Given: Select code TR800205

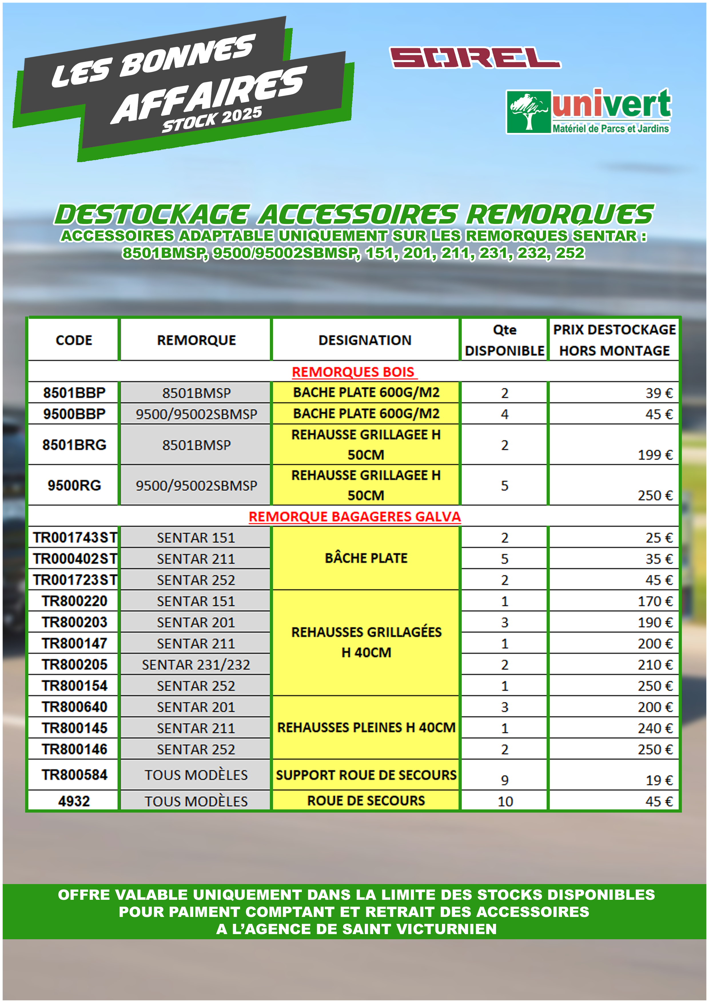Looking at the screenshot, I should (74, 664).
